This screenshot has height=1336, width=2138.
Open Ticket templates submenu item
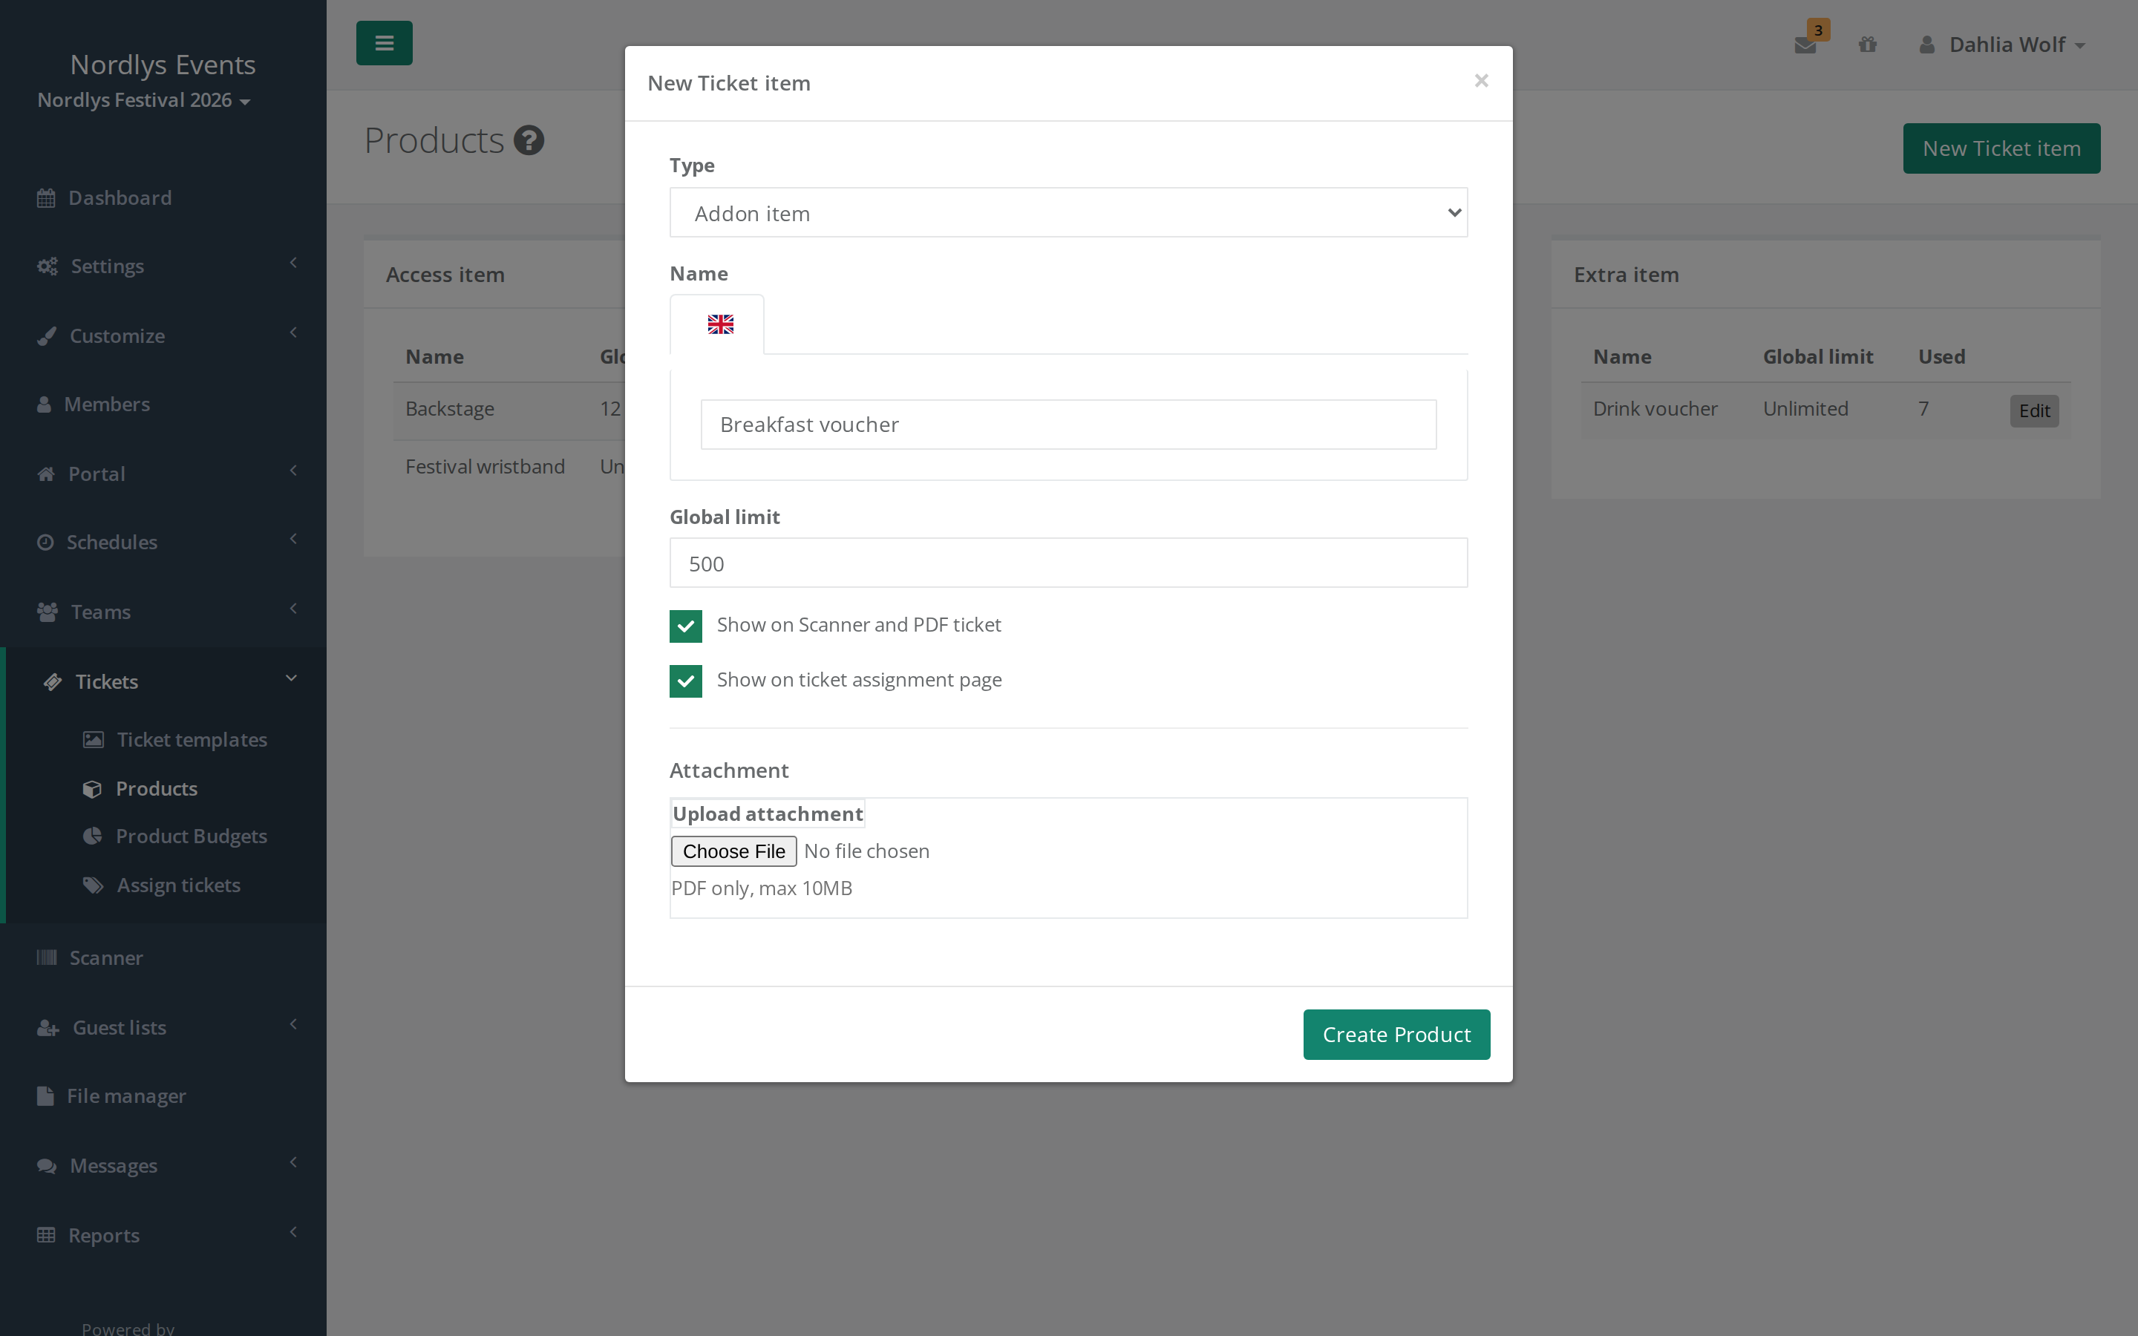175,739
